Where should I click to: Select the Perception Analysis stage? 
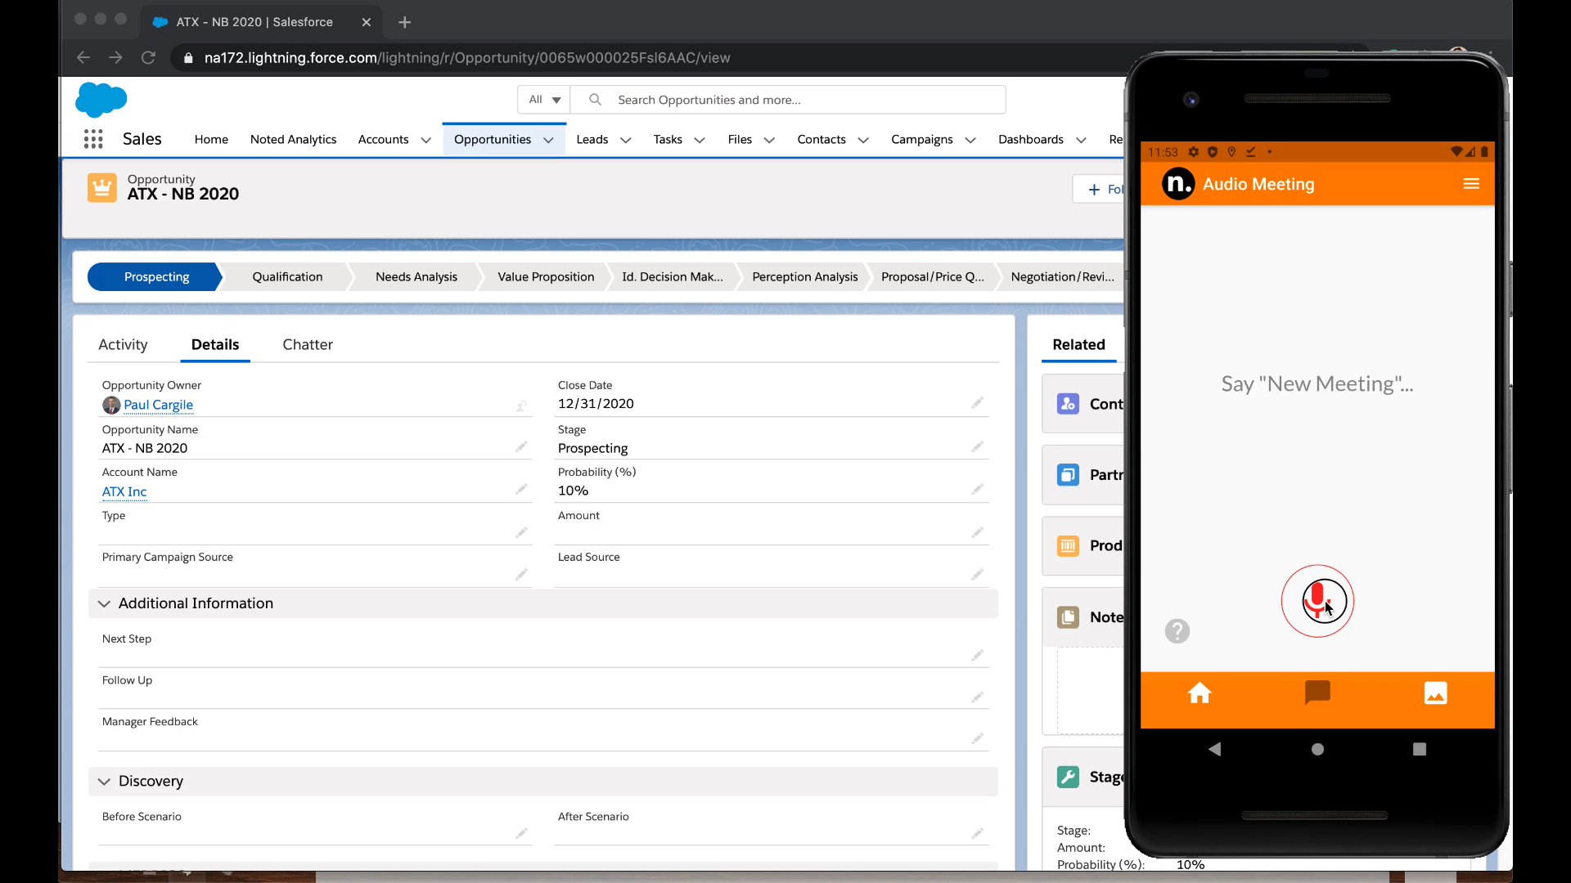pyautogui.click(x=805, y=276)
